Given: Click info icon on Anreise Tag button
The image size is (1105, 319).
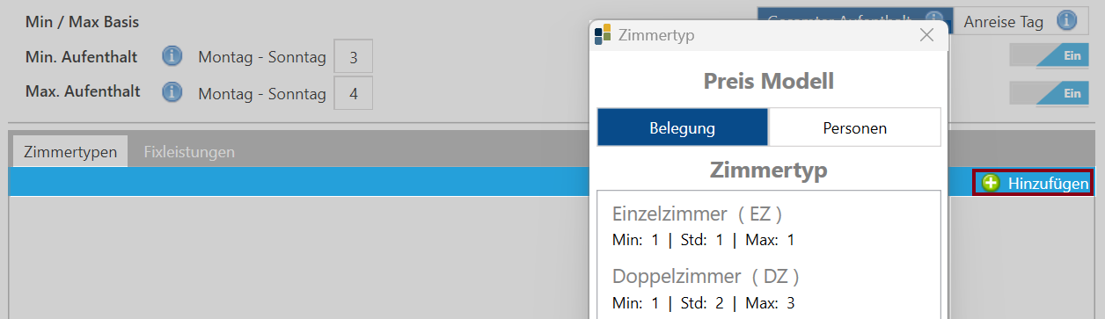Looking at the screenshot, I should coord(1067,20).
